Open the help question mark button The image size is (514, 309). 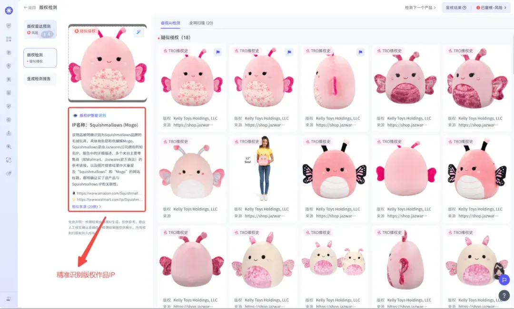504,295
